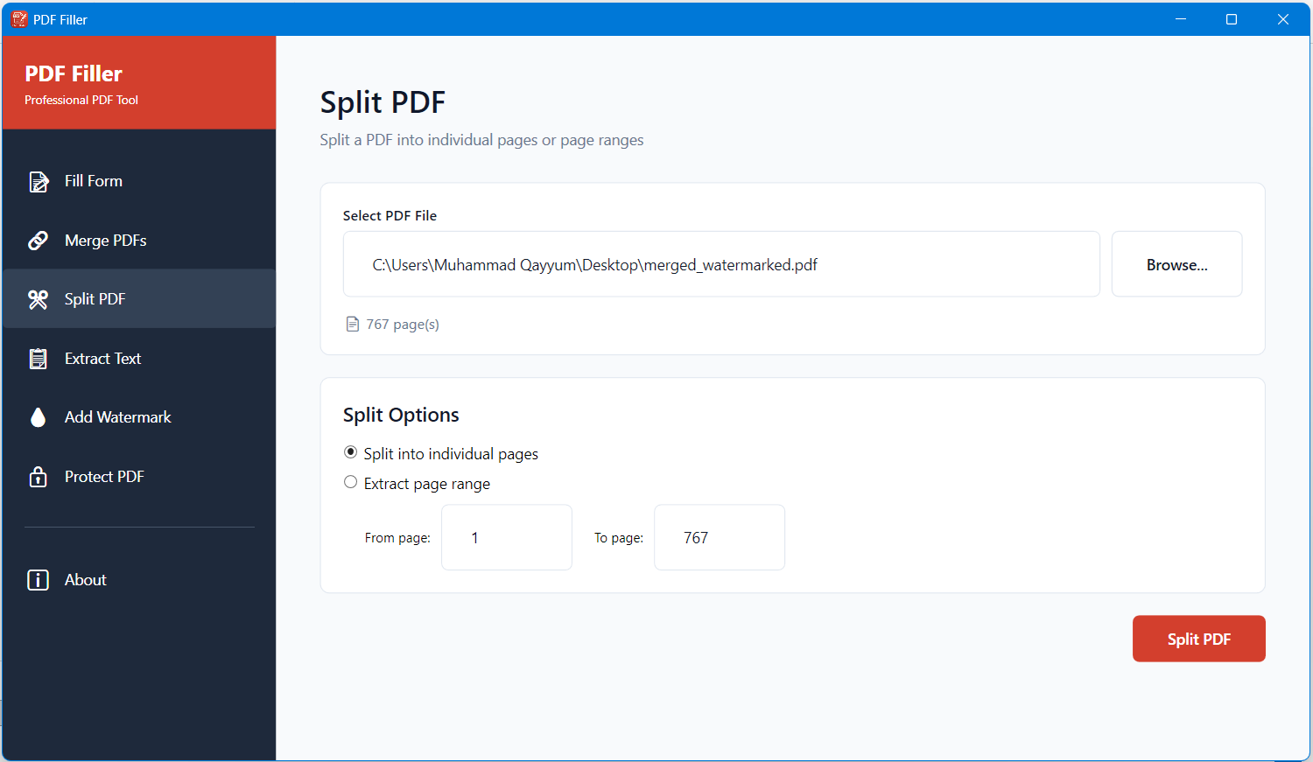Select the Split into individual pages option
The height and width of the screenshot is (762, 1313).
[350, 452]
